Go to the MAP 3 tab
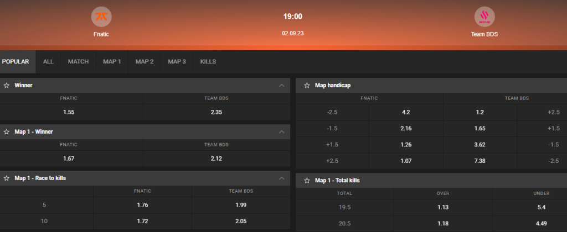Image resolution: width=567 pixels, height=232 pixels. pyautogui.click(x=177, y=62)
